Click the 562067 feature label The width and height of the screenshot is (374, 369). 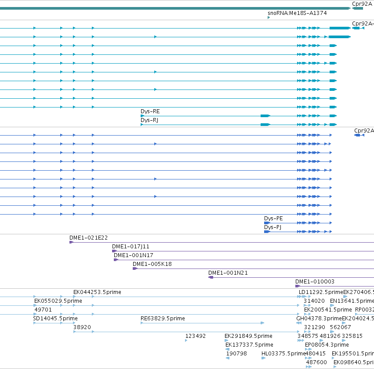(340, 327)
